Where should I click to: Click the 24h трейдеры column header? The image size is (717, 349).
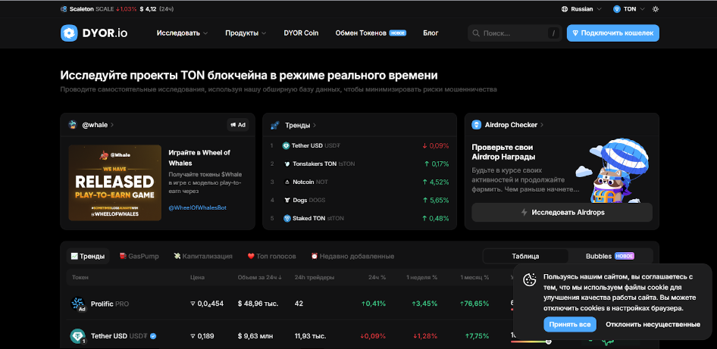coord(314,277)
